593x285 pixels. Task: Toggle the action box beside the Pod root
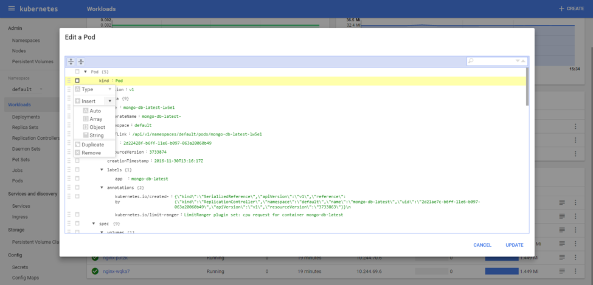(77, 72)
